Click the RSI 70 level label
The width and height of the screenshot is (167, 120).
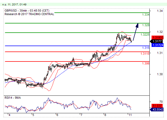pos(161,102)
